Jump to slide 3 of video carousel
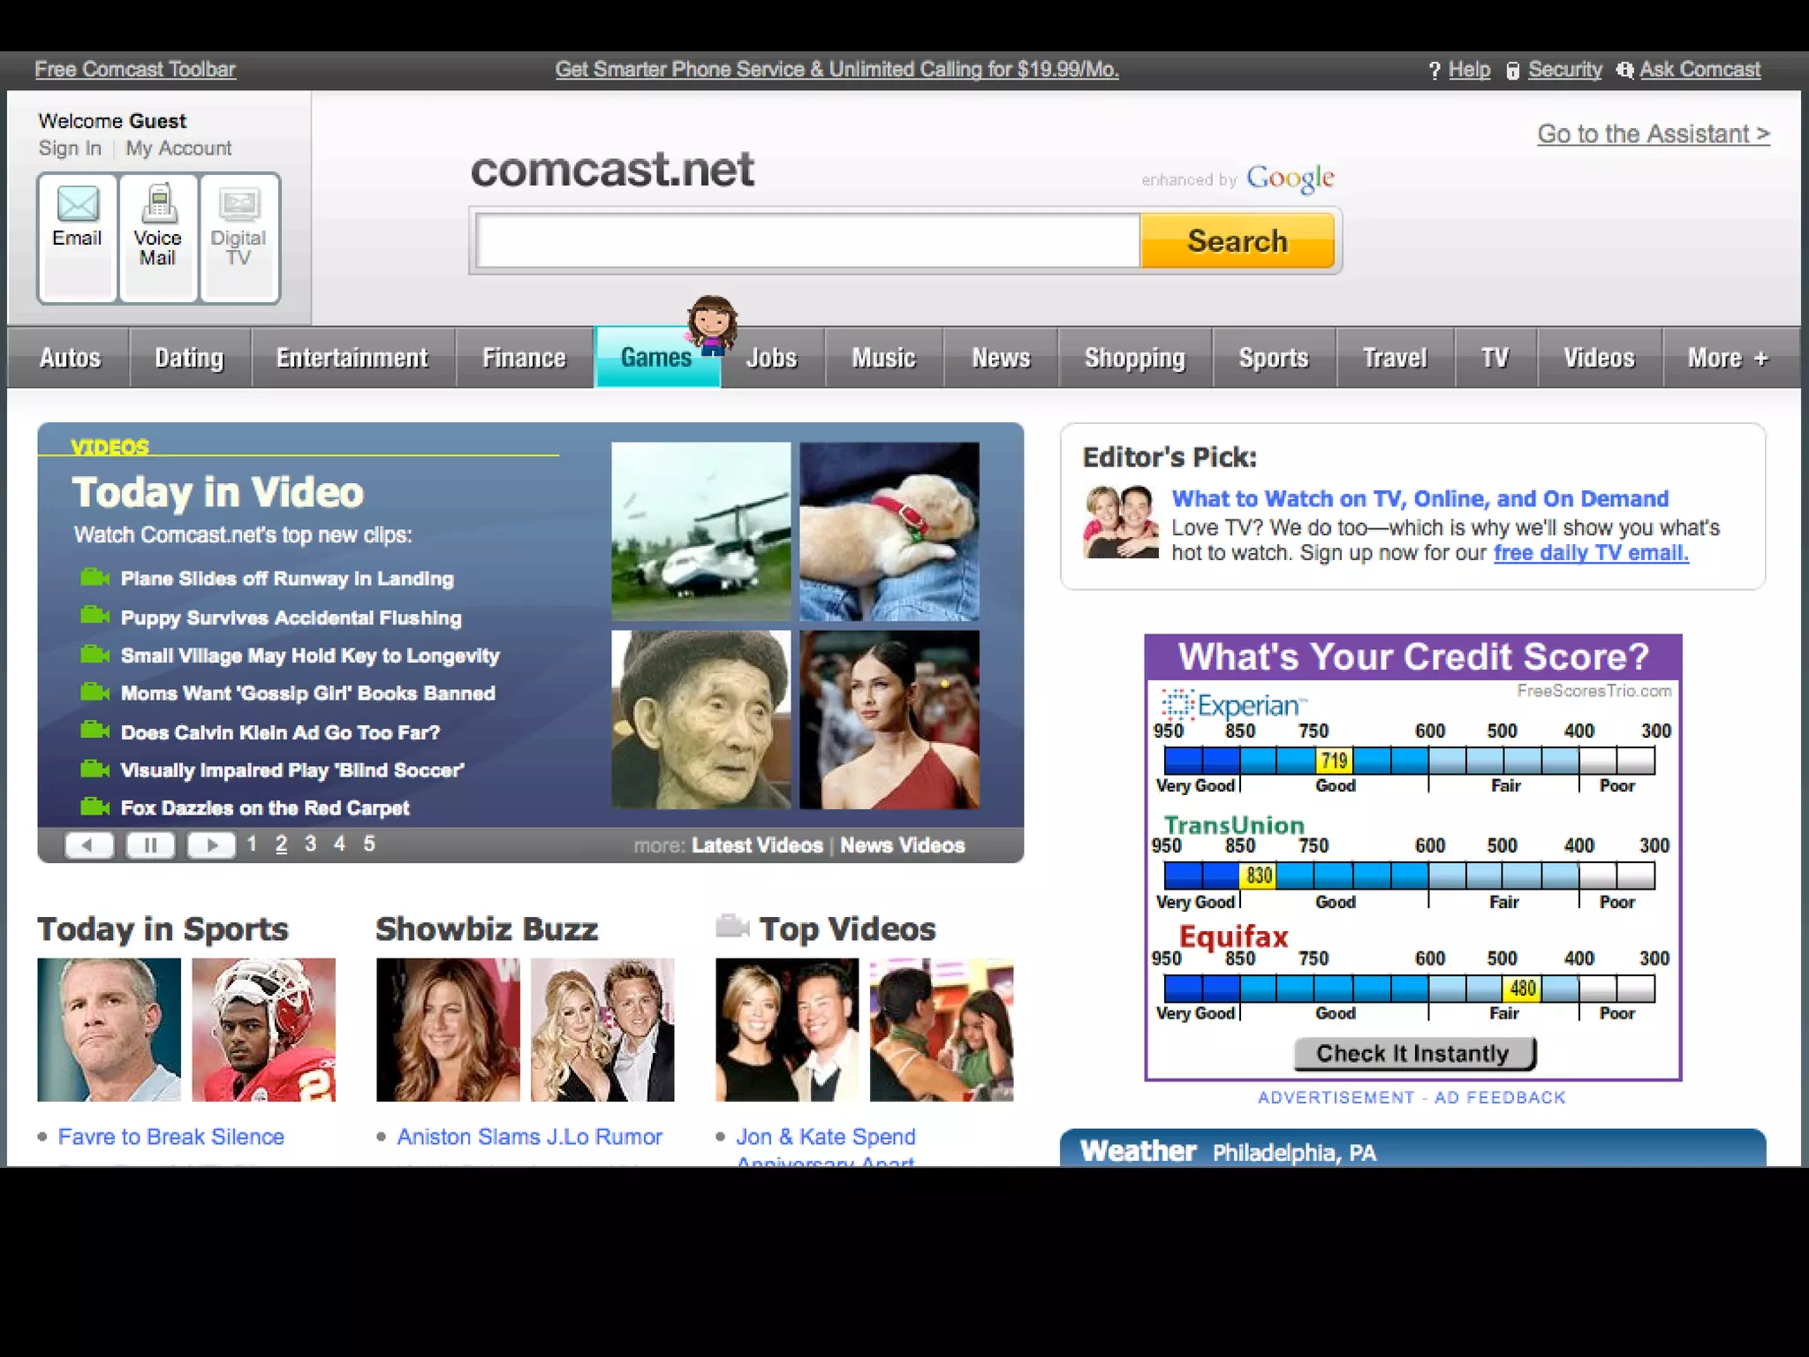The height and width of the screenshot is (1357, 1809). (310, 844)
